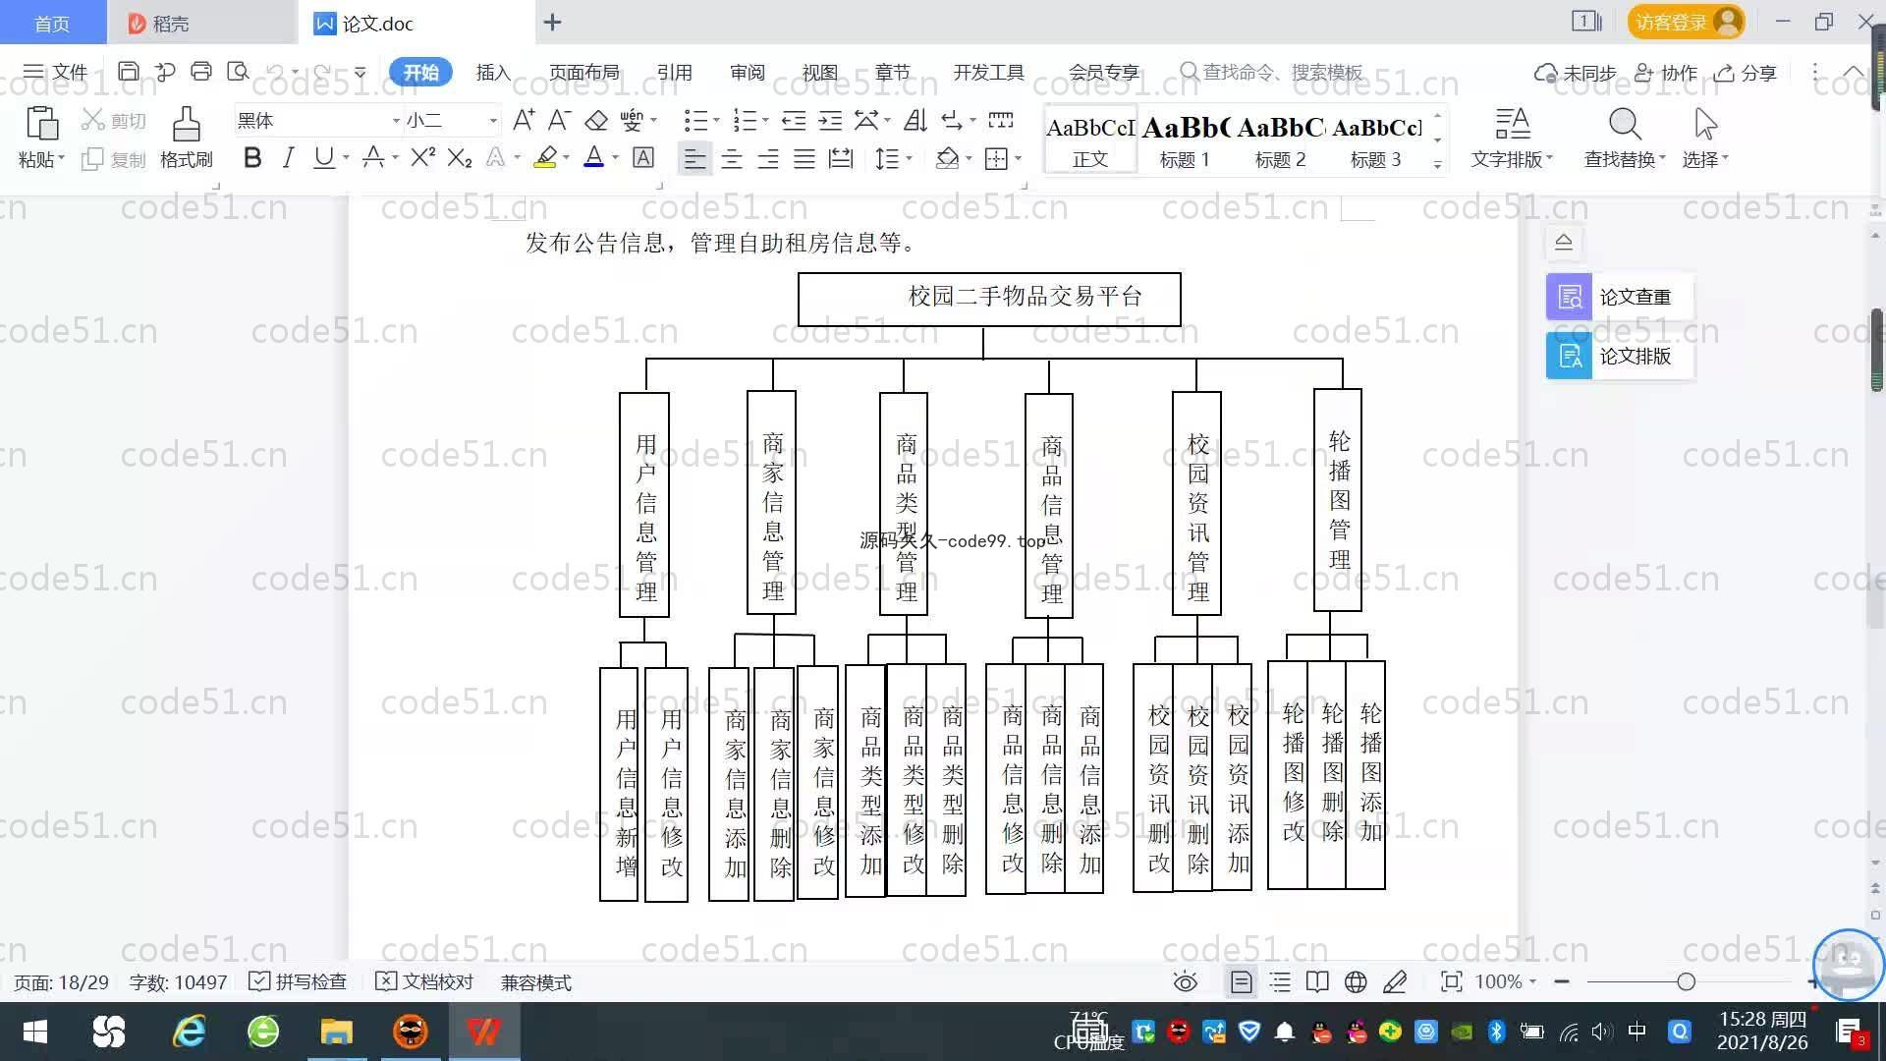This screenshot has height=1061, width=1886.
Task: Toggle underline formatting
Action: coord(323,157)
